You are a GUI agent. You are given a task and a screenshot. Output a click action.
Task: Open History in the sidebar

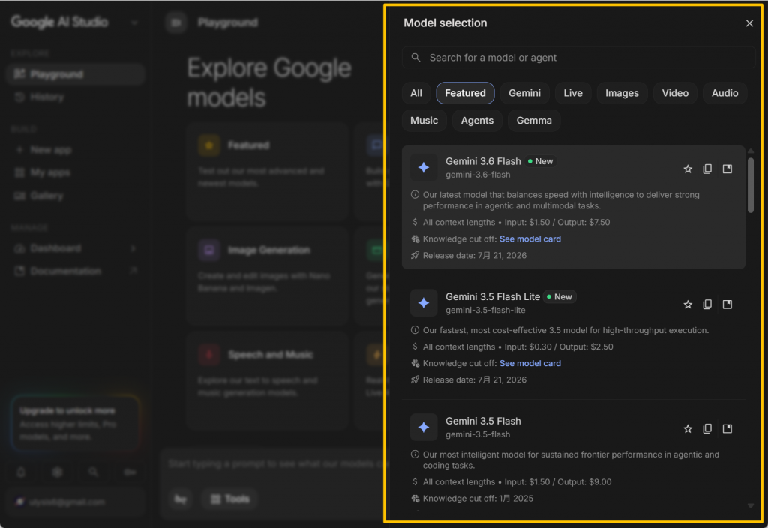[x=76, y=97]
